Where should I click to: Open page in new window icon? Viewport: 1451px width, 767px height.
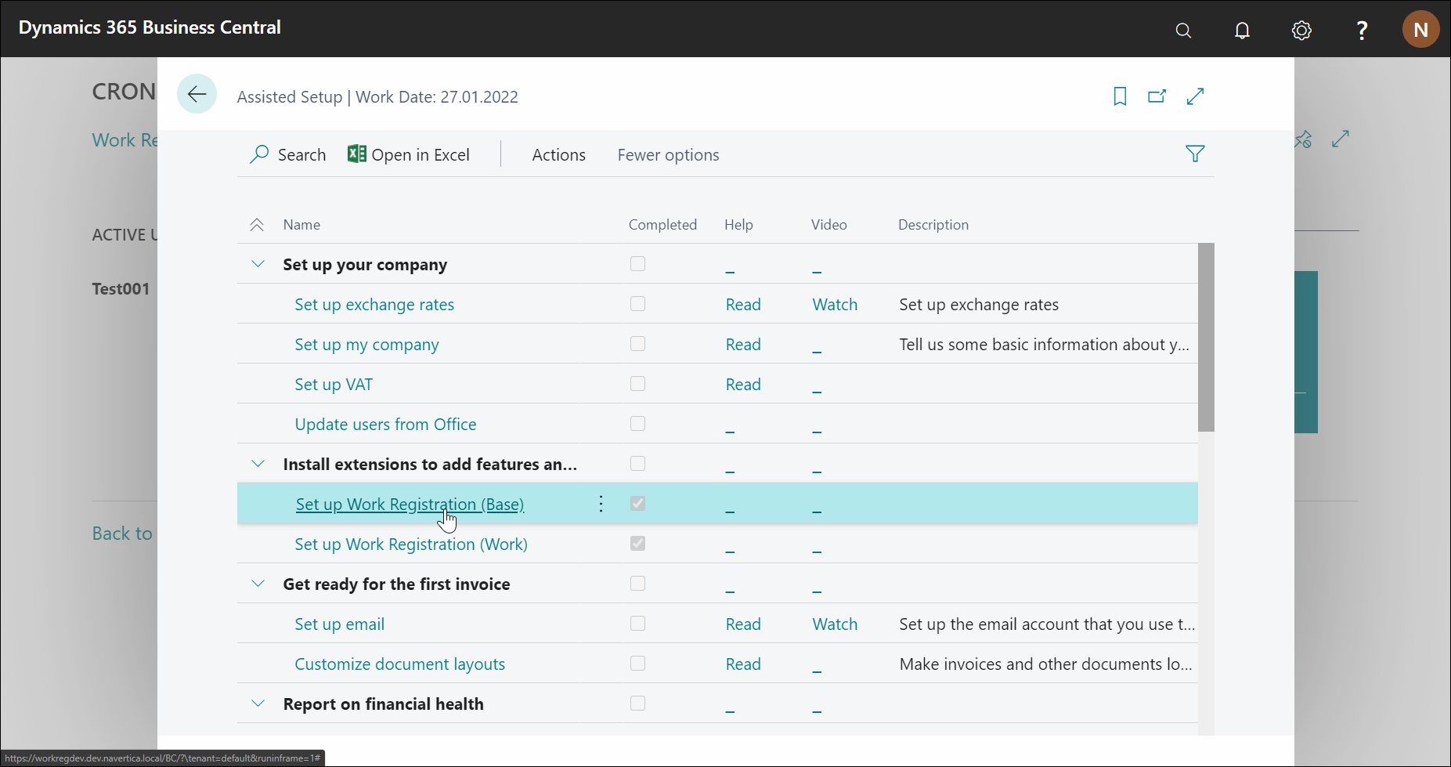(x=1157, y=96)
